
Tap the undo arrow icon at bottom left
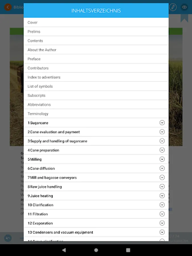pyautogui.click(x=8, y=238)
